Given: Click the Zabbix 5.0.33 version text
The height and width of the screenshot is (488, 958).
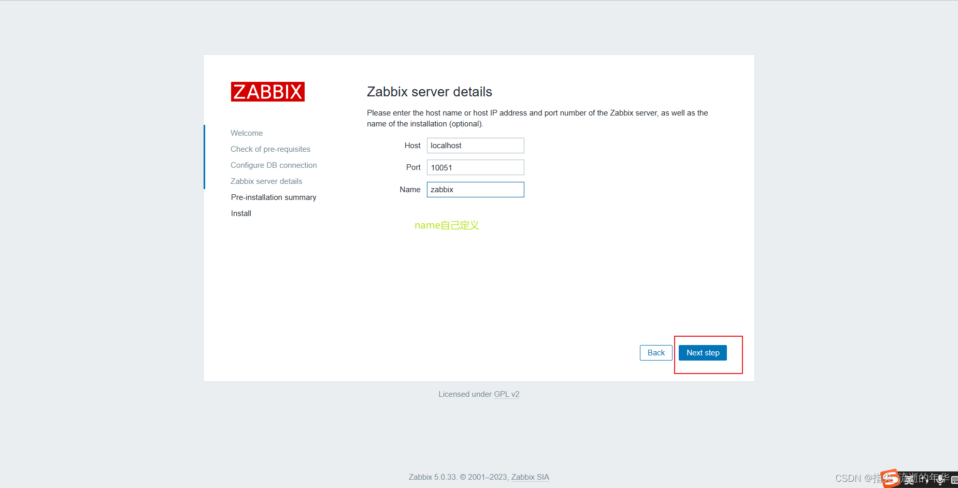Looking at the screenshot, I should click(x=433, y=477).
